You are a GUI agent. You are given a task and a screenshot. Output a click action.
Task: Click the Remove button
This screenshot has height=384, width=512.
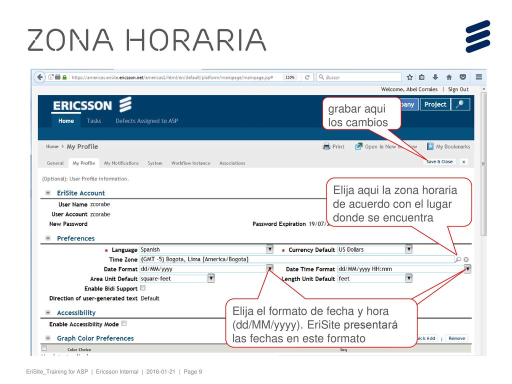[457, 338]
